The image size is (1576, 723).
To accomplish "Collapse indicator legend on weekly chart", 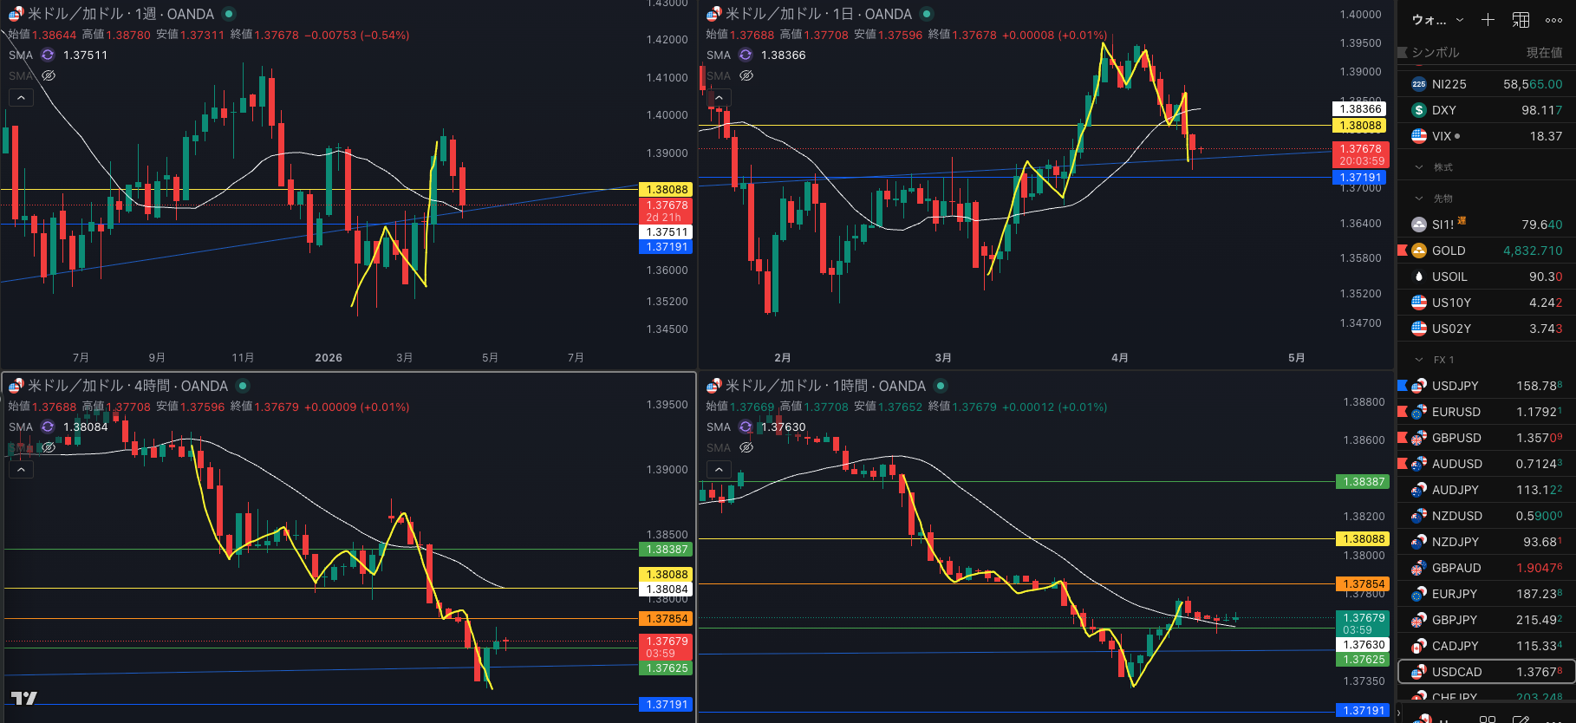I will [21, 97].
